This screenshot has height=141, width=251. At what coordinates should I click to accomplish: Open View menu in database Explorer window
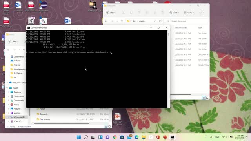pyautogui.click(x=189, y=13)
